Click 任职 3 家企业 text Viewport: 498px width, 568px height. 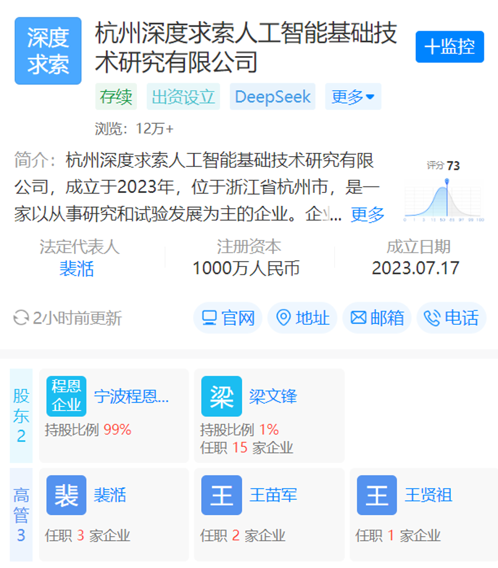tap(87, 536)
